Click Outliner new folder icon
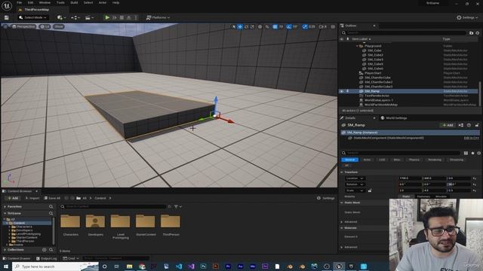This screenshot has height=271, width=483. coord(471,32)
